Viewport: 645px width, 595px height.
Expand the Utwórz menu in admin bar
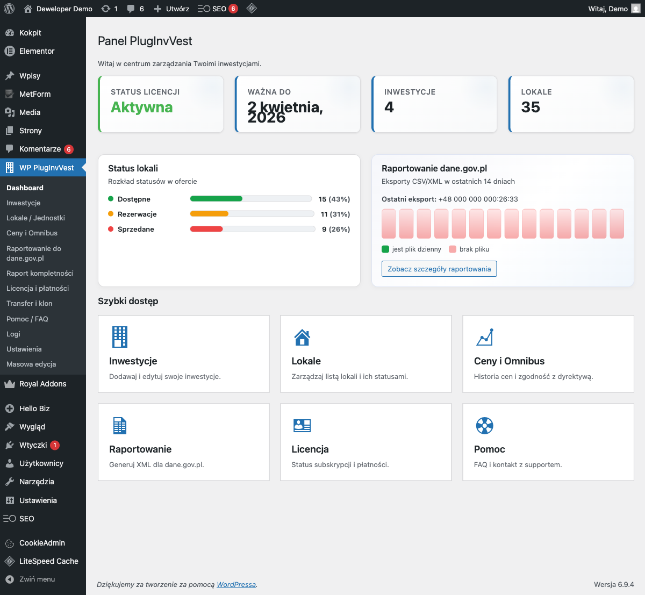[x=171, y=8]
